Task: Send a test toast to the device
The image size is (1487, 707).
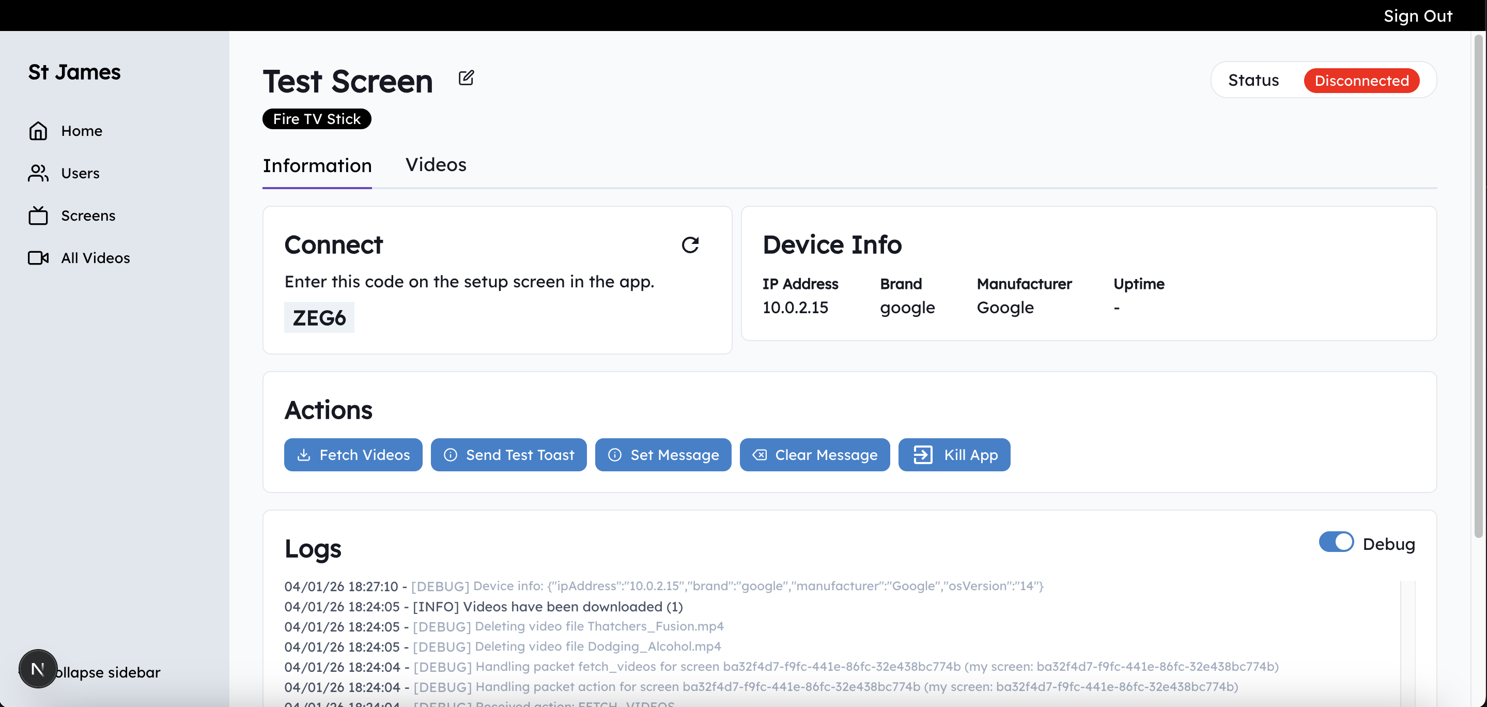Action: point(508,455)
